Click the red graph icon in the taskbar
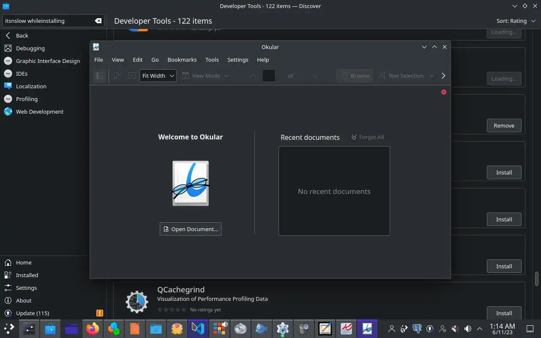This screenshot has height=338, width=541. point(346,328)
